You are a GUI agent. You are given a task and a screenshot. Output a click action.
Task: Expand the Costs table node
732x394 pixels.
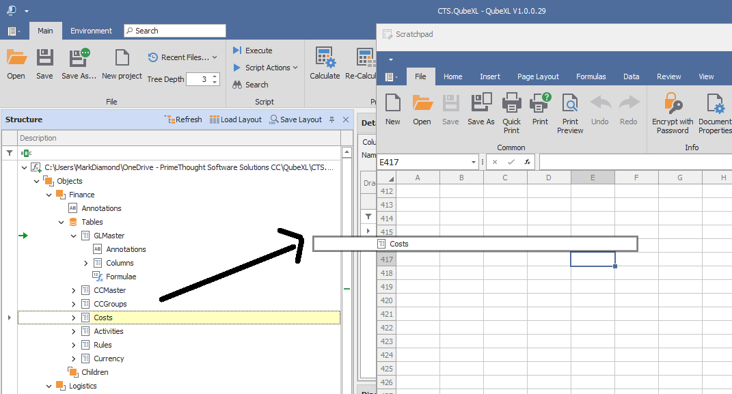[x=74, y=318]
